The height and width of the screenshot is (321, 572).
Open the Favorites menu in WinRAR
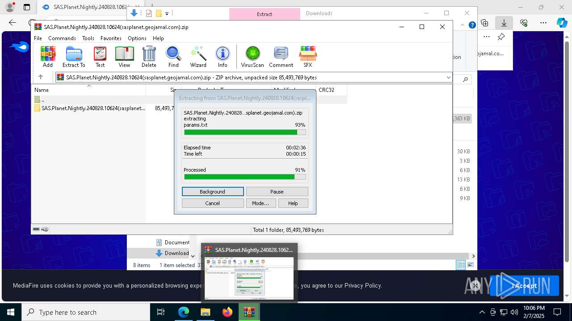click(x=111, y=38)
